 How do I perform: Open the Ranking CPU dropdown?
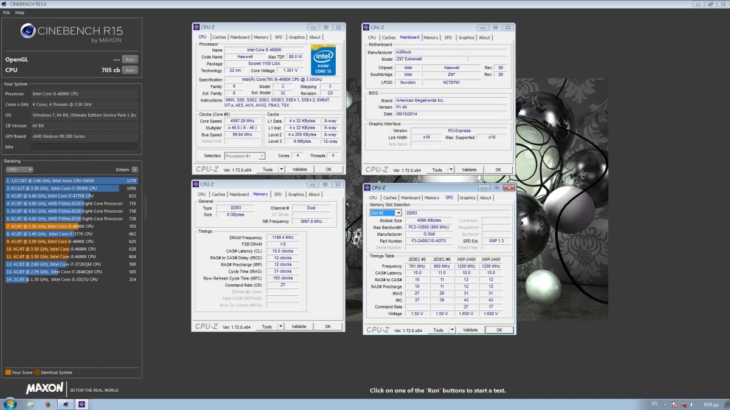click(x=19, y=170)
